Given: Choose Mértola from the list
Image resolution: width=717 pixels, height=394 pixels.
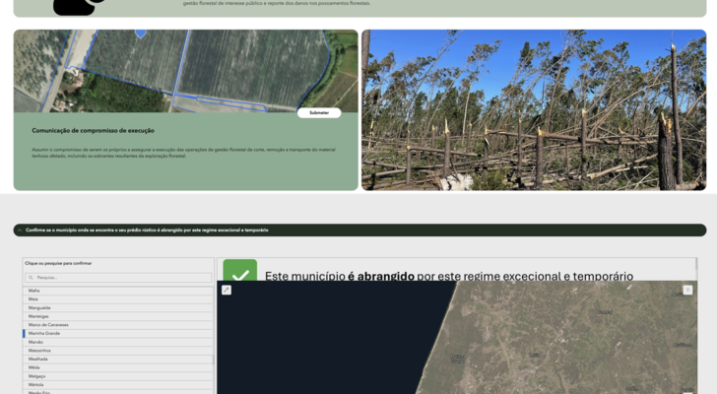Looking at the screenshot, I should [36, 384].
